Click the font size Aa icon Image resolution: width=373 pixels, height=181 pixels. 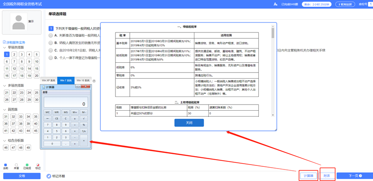tap(275, 4)
